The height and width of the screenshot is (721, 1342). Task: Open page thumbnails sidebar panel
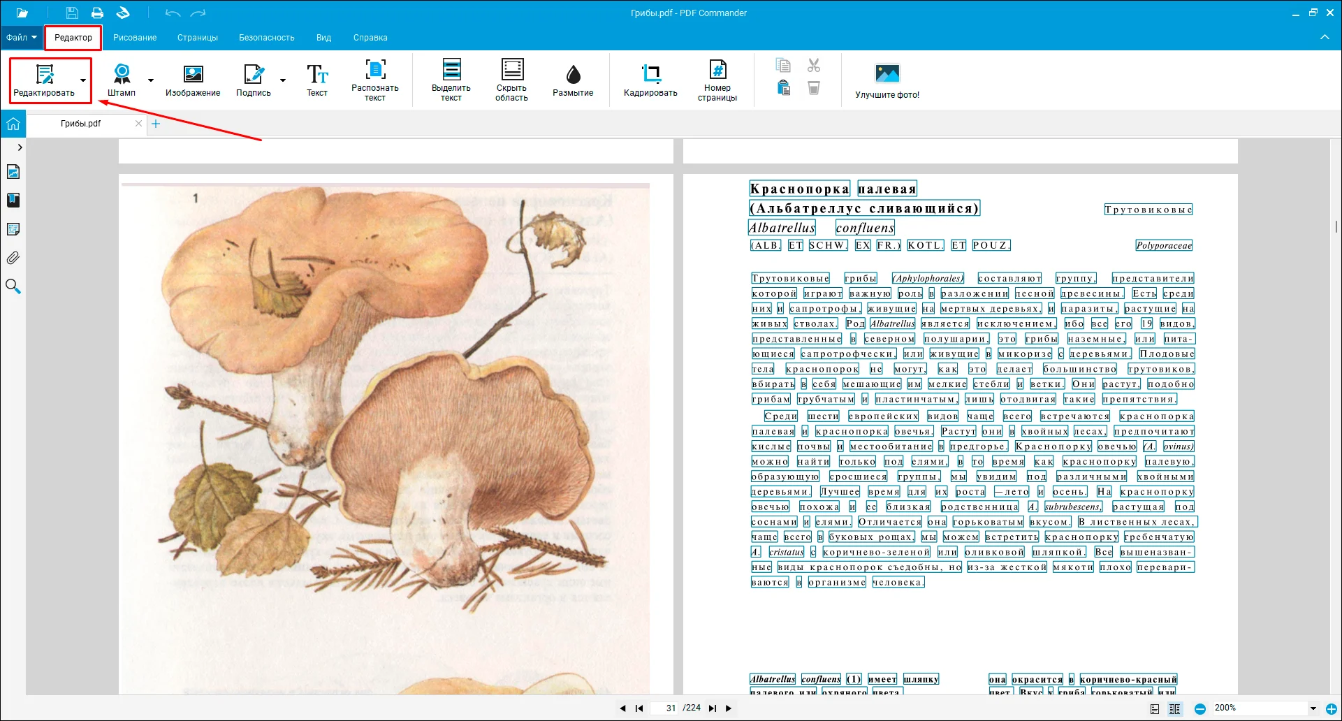(x=13, y=172)
